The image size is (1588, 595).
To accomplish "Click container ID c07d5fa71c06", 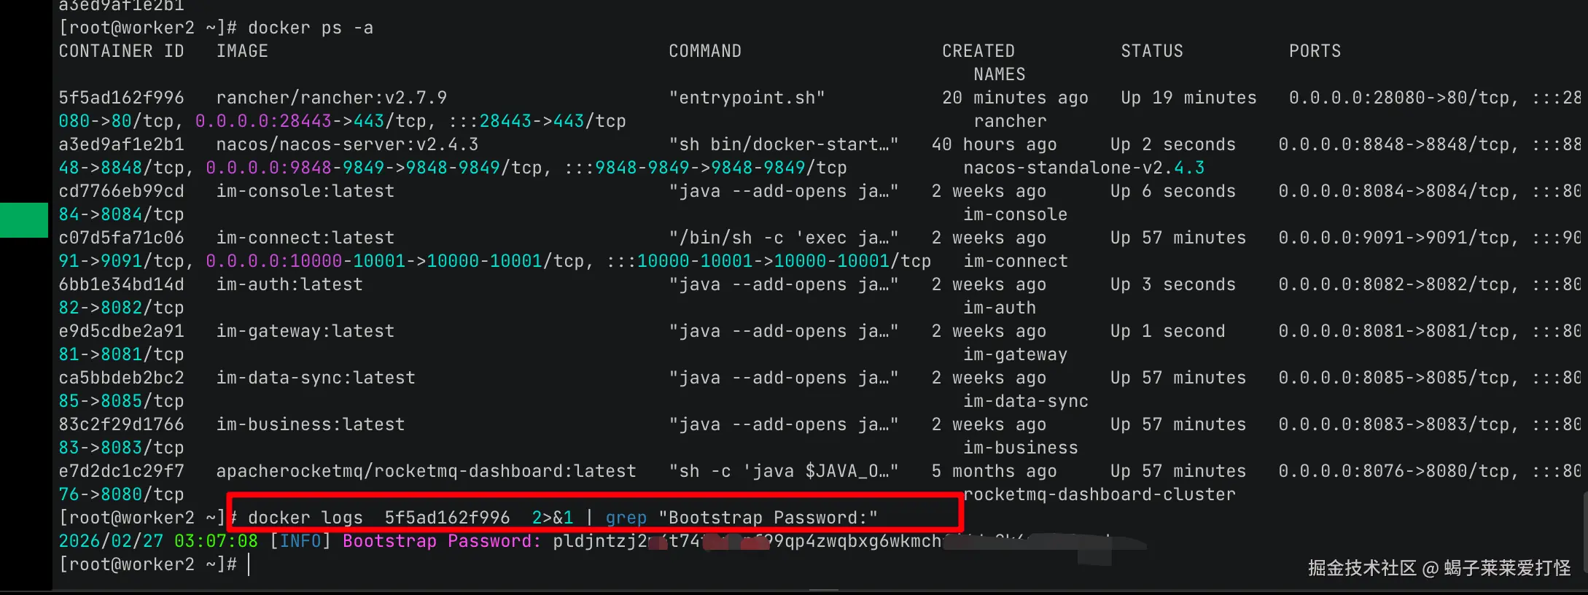I will click(121, 238).
